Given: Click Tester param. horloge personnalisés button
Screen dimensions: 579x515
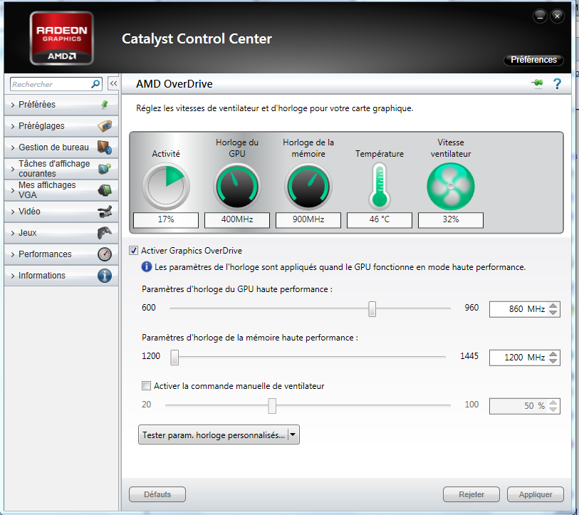Looking at the screenshot, I should pyautogui.click(x=214, y=435).
